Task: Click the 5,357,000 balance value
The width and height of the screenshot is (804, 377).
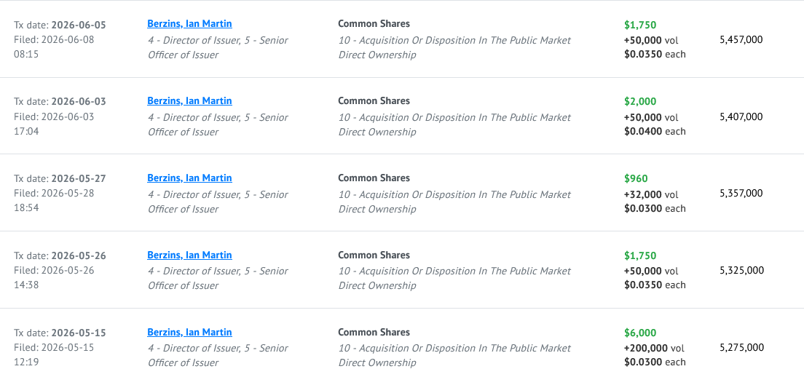Action: 741,193
